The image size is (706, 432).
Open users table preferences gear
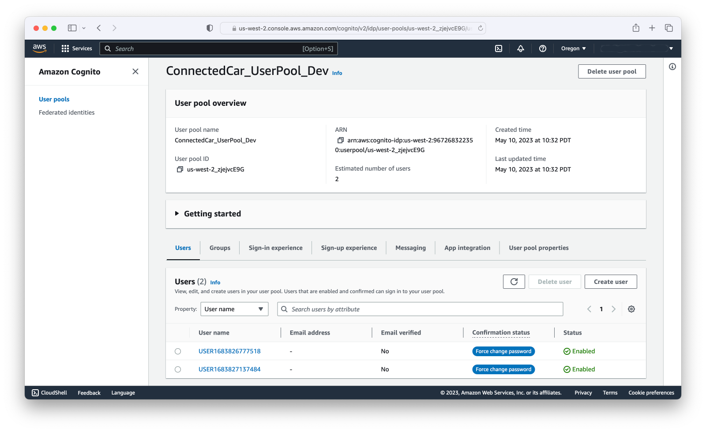tap(631, 309)
